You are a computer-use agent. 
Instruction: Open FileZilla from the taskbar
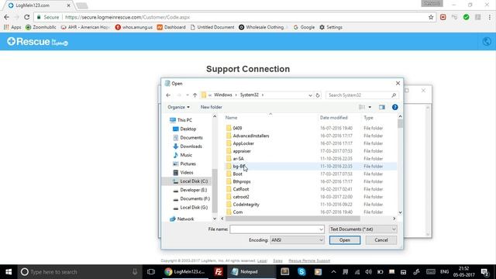218,272
